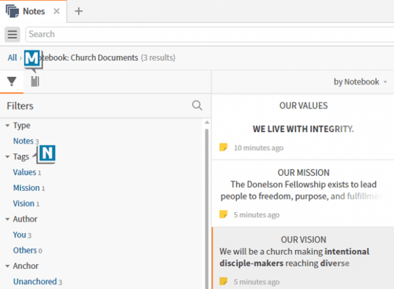Screen dimensions: 394x289
Task: Click into the Search field
Action: (210, 34)
